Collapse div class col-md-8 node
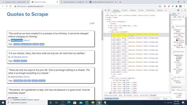Screen dimensions: 187x105 tap(110, 32)
